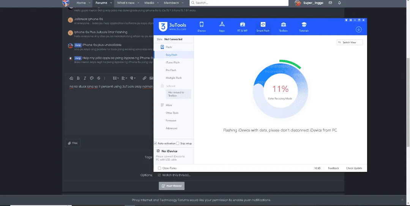Screen dimensions: 410x206
Task: Click the attach Files button
Action: point(73,143)
